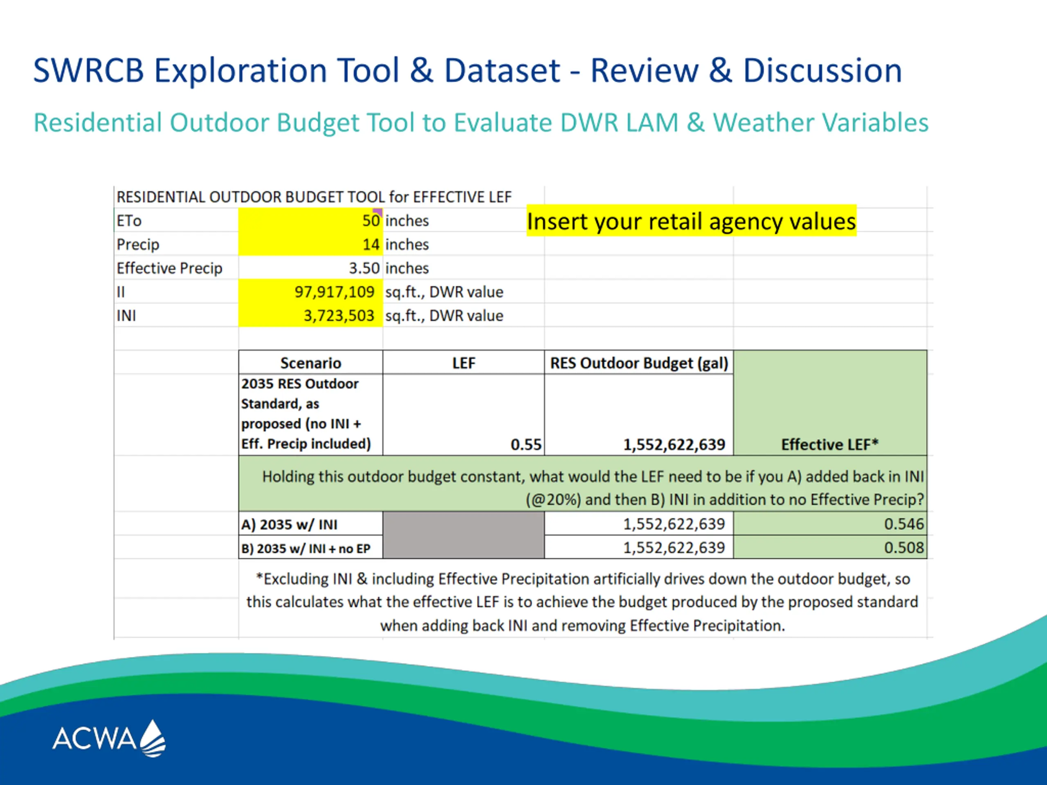The width and height of the screenshot is (1047, 785).
Task: Click the gray shaded LEF cell in rows A and B
Action: 463,535
